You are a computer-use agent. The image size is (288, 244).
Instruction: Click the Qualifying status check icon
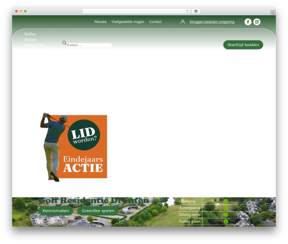pyautogui.click(x=226, y=201)
